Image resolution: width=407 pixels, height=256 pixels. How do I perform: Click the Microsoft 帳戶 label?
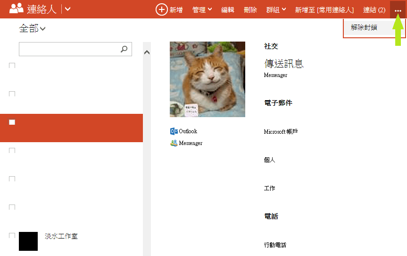click(281, 131)
